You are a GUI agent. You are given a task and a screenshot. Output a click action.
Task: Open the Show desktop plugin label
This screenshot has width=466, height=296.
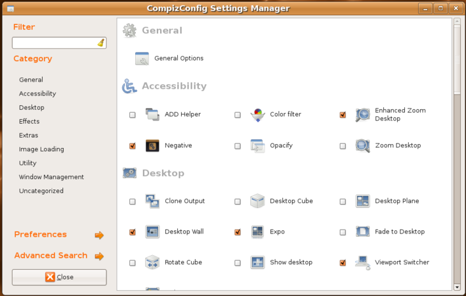coord(291,262)
